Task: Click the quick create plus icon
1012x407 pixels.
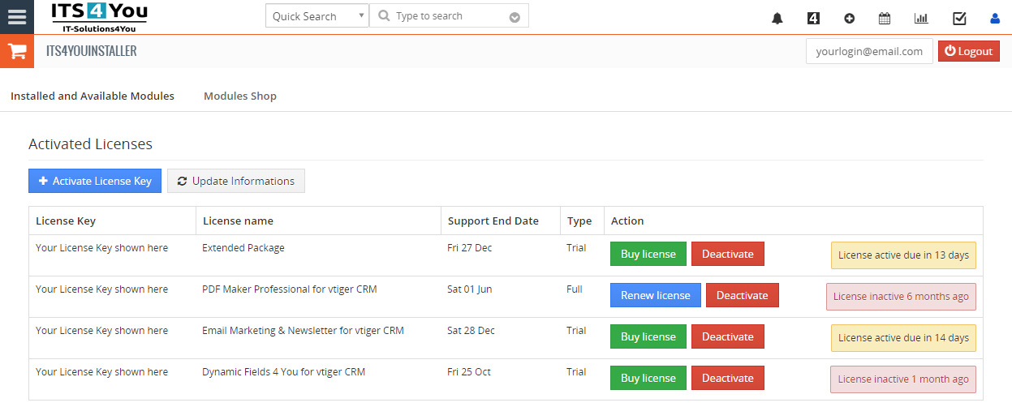Action: pos(849,19)
